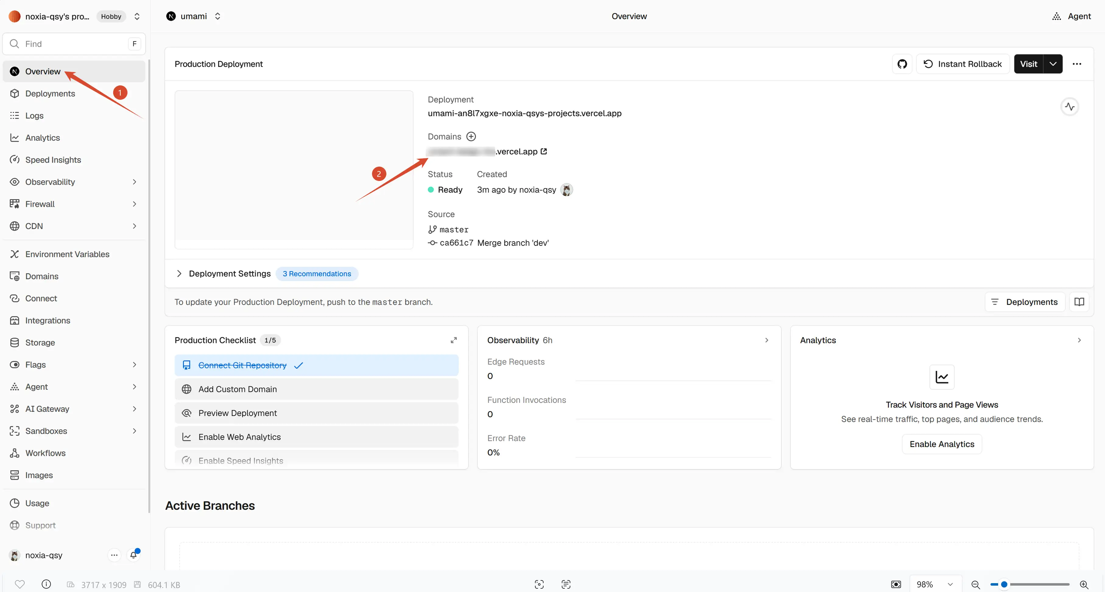Open the Visit button dropdown arrow
Viewport: 1105px width, 592px height.
tap(1053, 64)
